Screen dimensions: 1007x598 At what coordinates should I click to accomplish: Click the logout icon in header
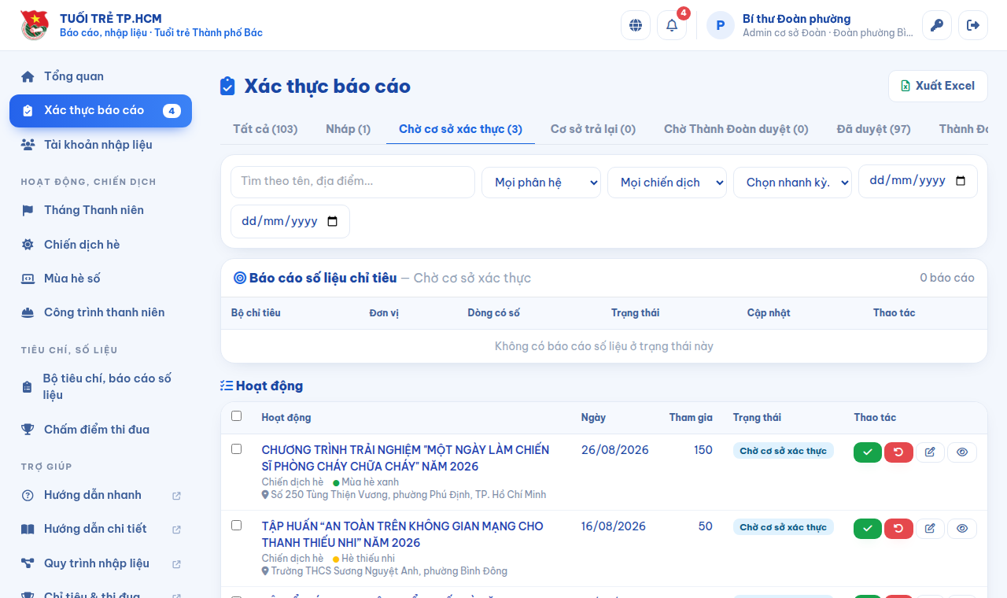click(x=973, y=25)
